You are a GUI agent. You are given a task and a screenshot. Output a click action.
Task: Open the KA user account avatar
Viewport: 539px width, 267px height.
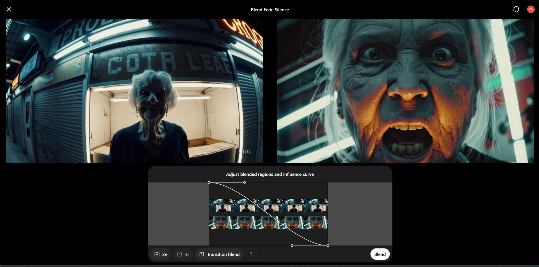(x=531, y=10)
